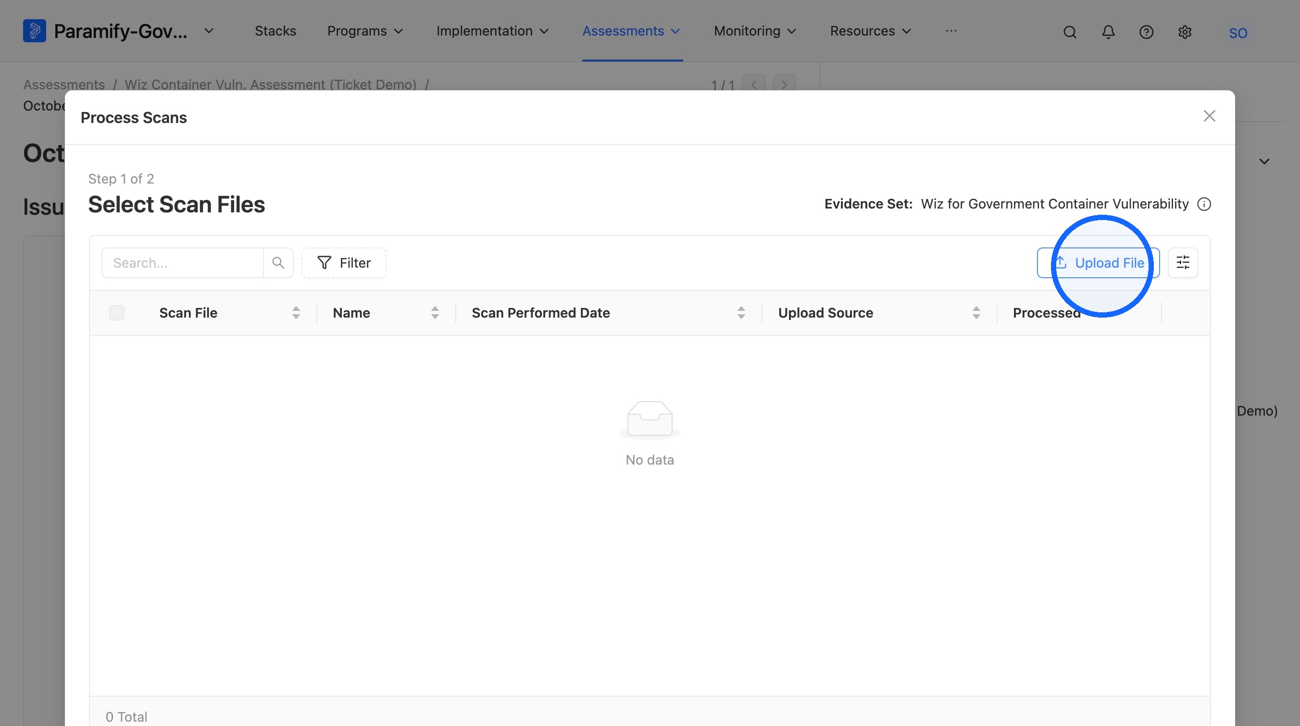The image size is (1300, 726).
Task: Sort by Upload Source column
Action: pyautogui.click(x=976, y=313)
